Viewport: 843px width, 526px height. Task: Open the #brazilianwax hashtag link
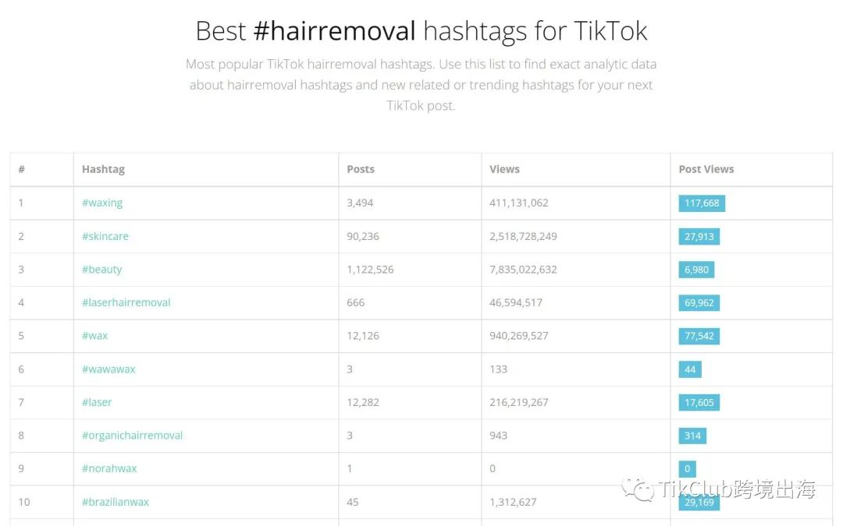tap(116, 503)
